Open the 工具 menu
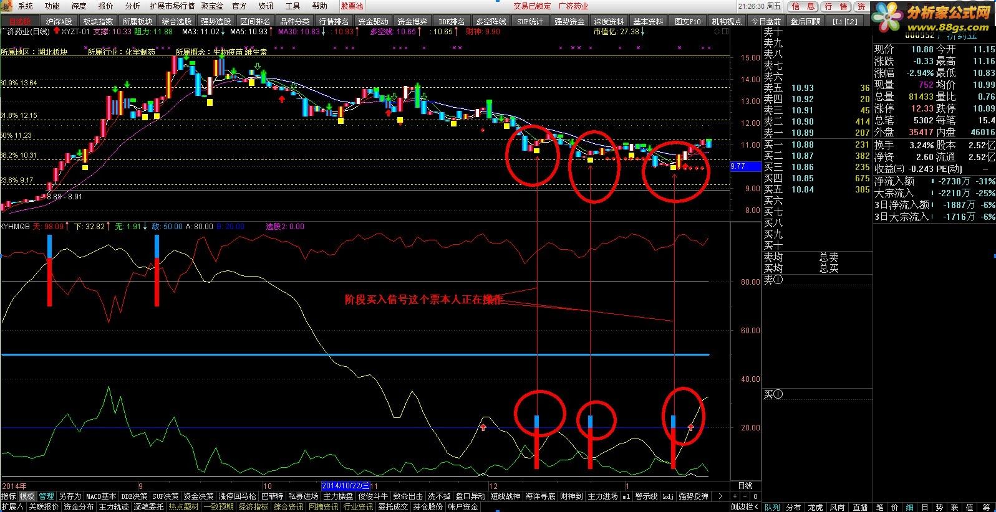The image size is (996, 512). [x=293, y=6]
